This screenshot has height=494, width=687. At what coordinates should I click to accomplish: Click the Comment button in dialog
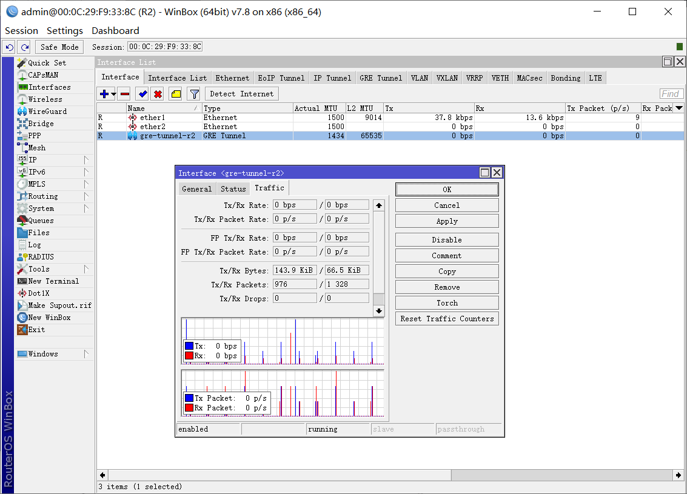tap(447, 256)
